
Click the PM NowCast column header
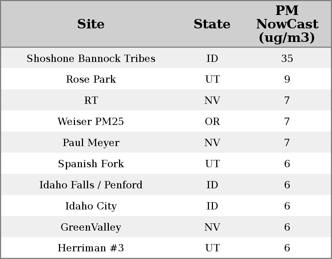[287, 24]
